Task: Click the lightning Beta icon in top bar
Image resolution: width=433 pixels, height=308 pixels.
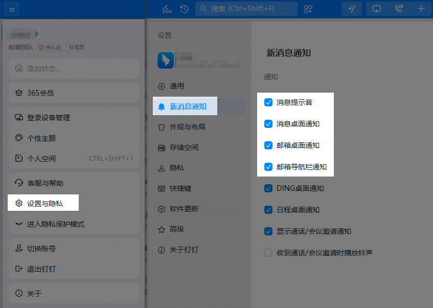Action: pos(167,9)
